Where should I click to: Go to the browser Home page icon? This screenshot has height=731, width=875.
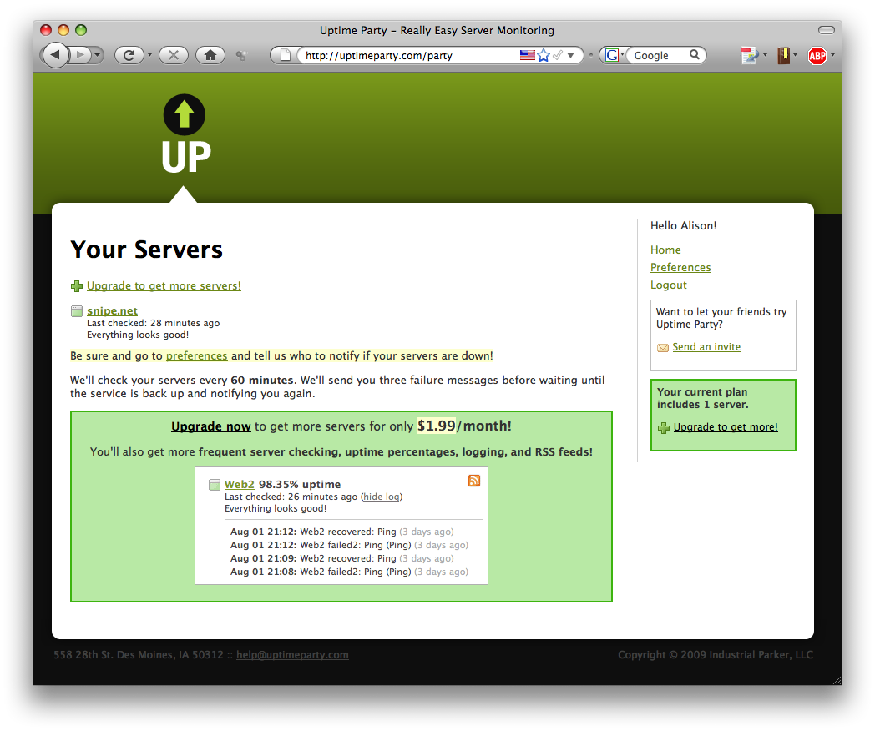(x=210, y=55)
